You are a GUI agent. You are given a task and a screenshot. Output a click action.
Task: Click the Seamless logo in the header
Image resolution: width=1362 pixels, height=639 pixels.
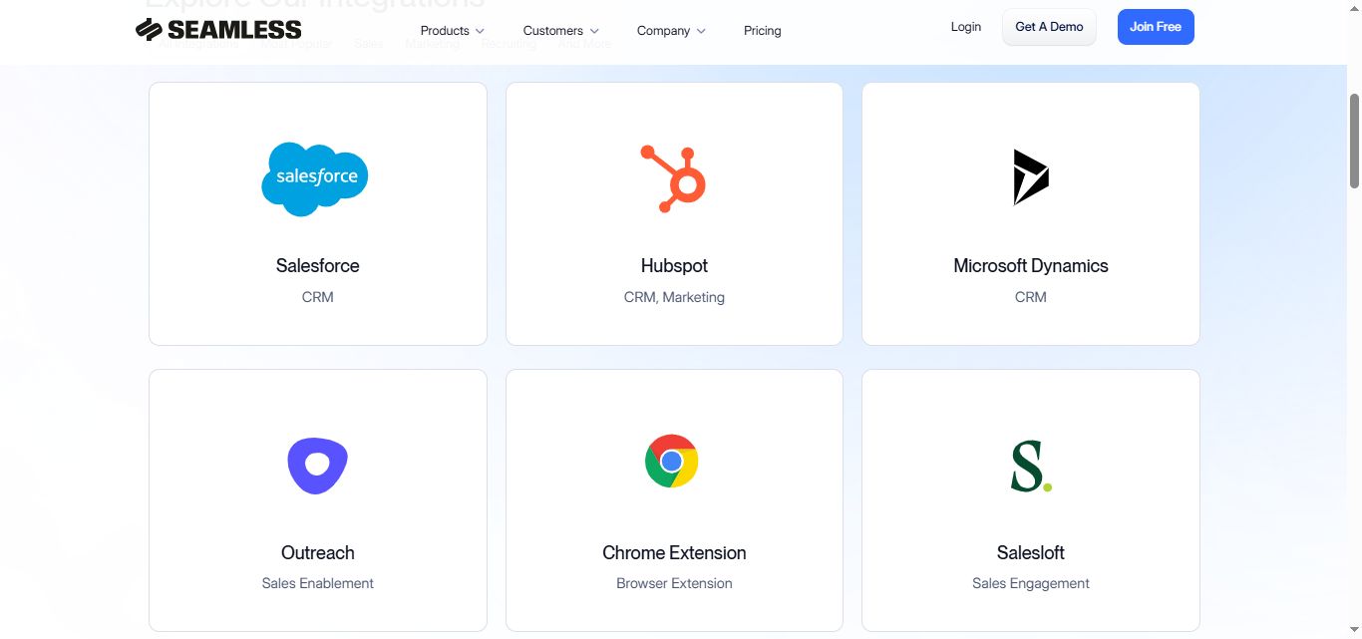click(x=218, y=29)
